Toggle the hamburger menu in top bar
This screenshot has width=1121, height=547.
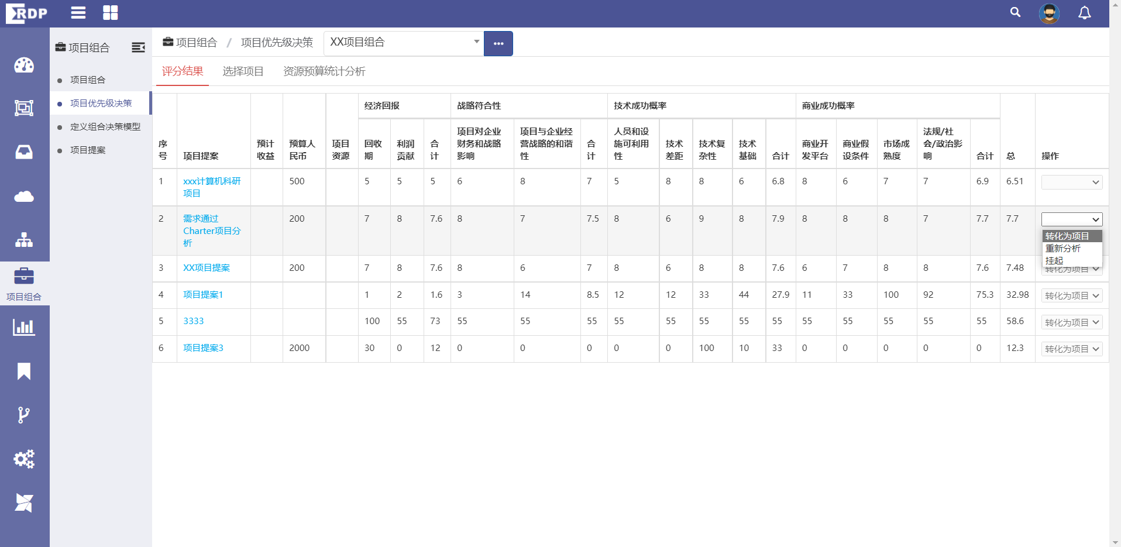point(78,13)
